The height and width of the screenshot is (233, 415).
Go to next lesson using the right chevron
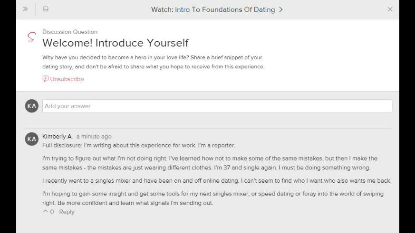coord(281,9)
